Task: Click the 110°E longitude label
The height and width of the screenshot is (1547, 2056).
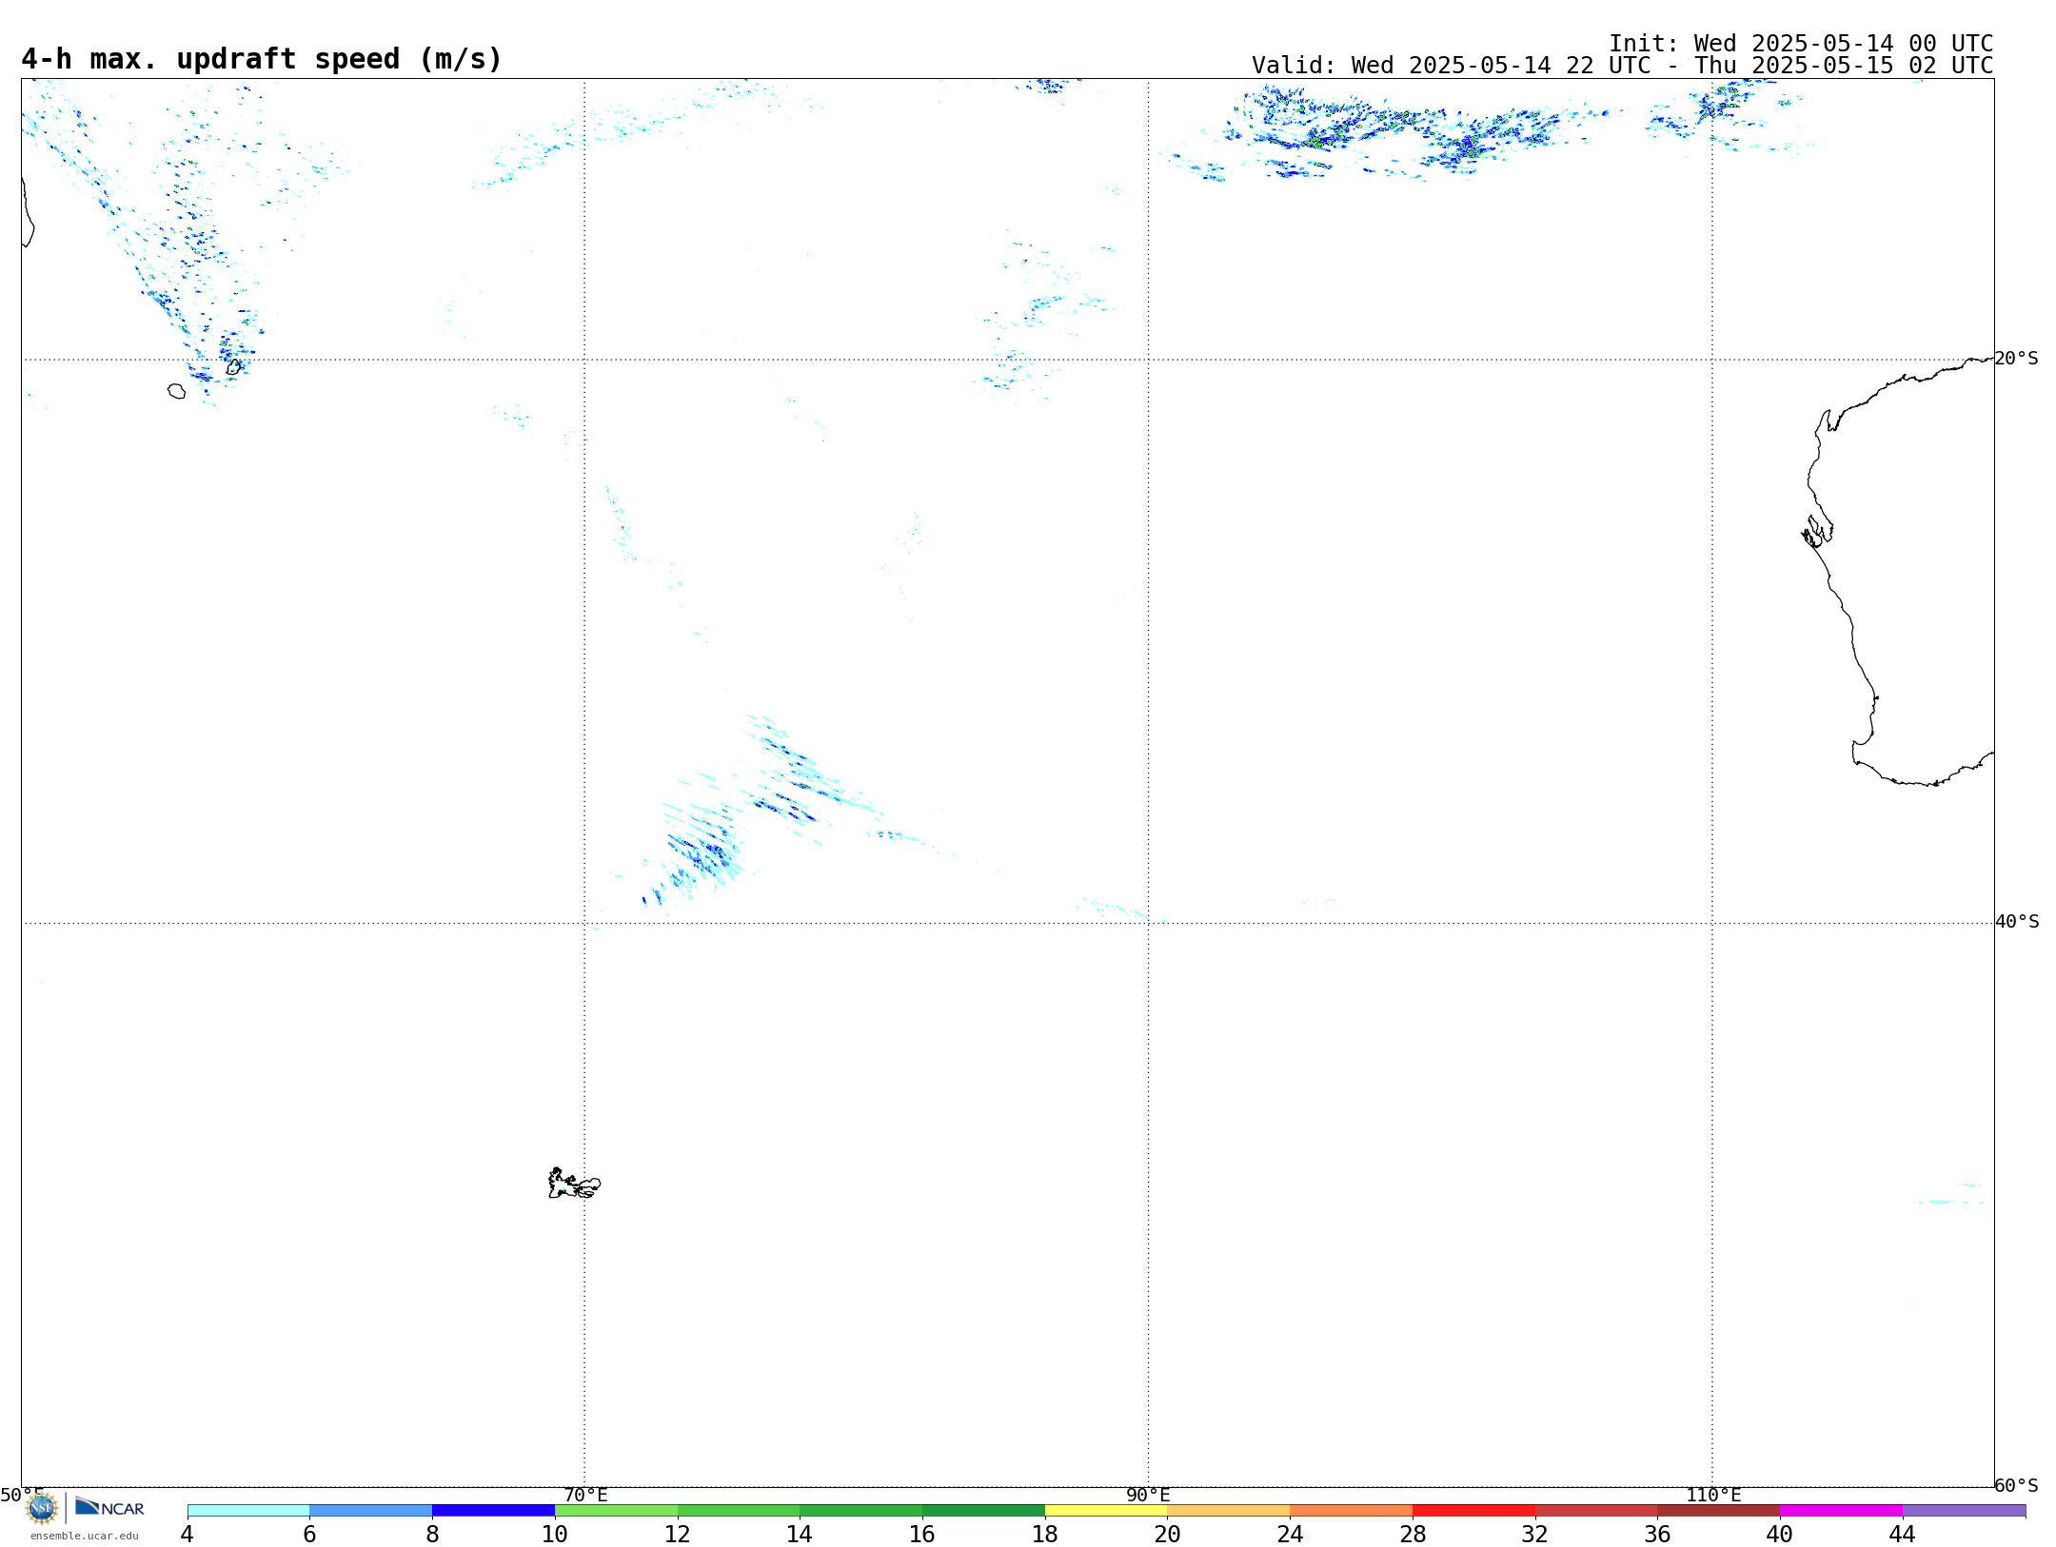Action: (1713, 1496)
